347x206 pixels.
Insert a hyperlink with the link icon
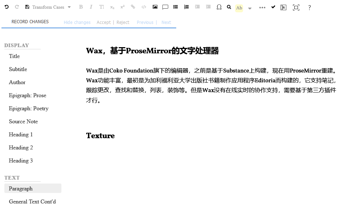pyautogui.click(x=133, y=7)
